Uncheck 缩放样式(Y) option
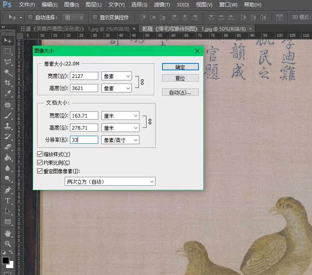Screen dimensions: 312x275 [x=40, y=154]
